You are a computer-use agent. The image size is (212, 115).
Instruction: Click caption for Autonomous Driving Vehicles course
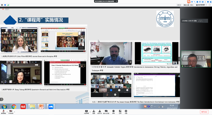(x=134, y=69)
